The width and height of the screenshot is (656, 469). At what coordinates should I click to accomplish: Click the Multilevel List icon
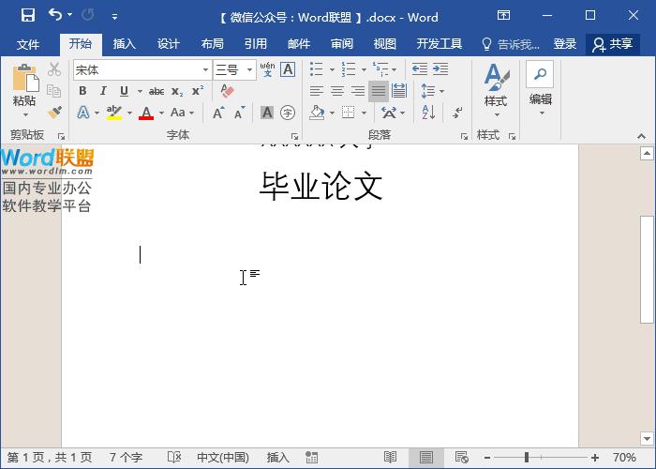pyautogui.click(x=380, y=69)
